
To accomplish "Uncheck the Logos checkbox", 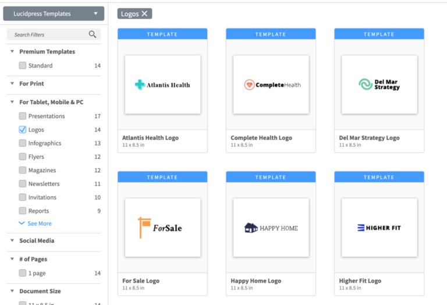I will [23, 130].
